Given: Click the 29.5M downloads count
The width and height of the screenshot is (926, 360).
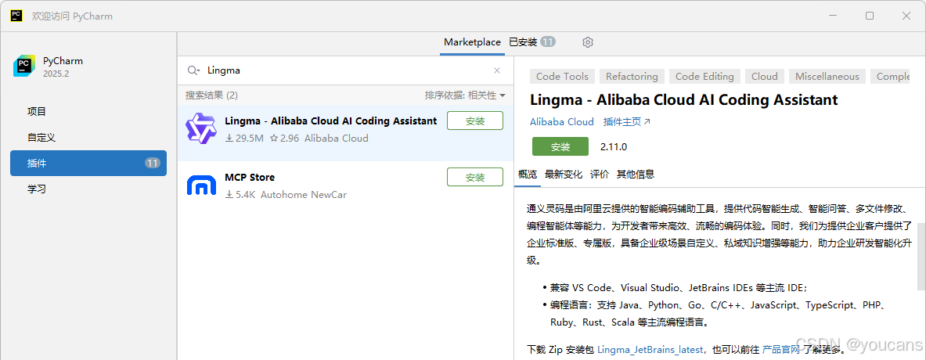Looking at the screenshot, I should 244,138.
